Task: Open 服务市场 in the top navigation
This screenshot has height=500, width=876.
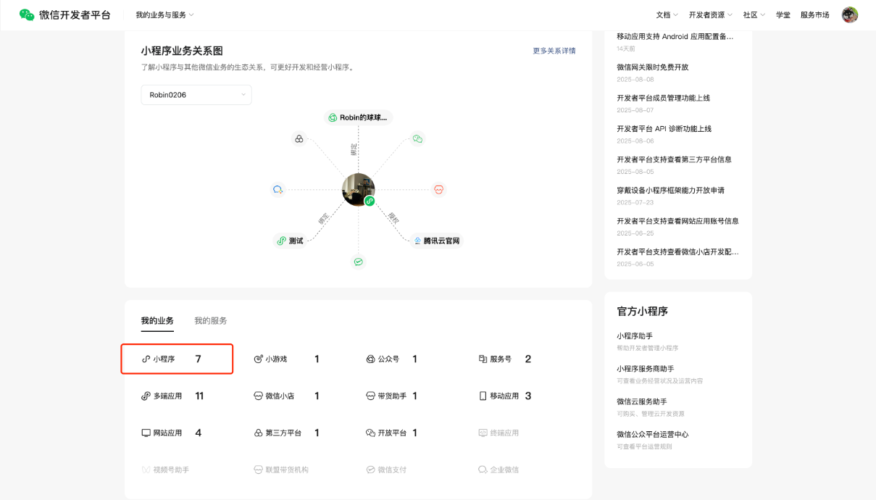Action: pos(814,15)
